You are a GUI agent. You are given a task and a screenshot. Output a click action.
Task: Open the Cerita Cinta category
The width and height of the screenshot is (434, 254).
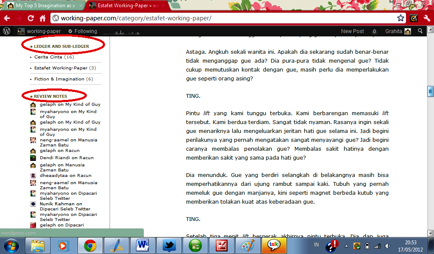click(x=48, y=57)
